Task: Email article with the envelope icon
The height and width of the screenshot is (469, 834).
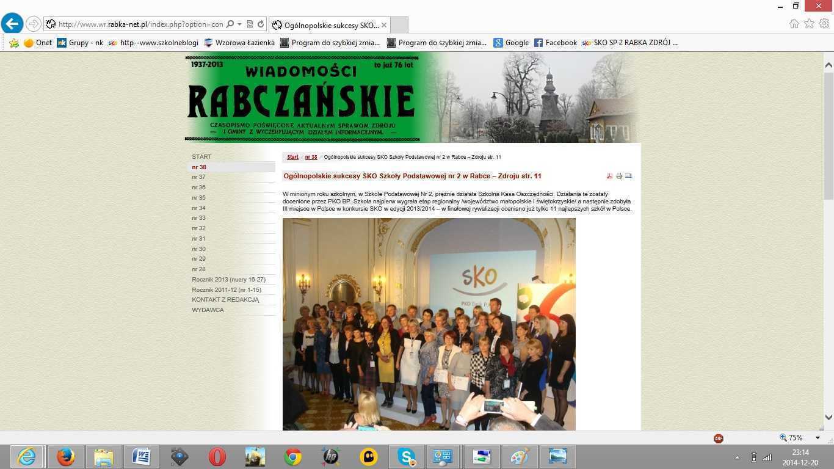Action: tap(628, 176)
